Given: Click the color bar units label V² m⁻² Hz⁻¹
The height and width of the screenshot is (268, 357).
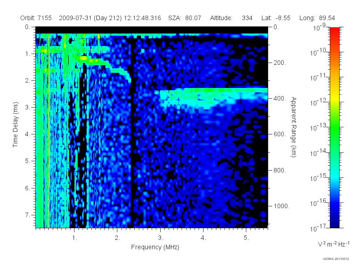Looking at the screenshot, I should point(333,244).
